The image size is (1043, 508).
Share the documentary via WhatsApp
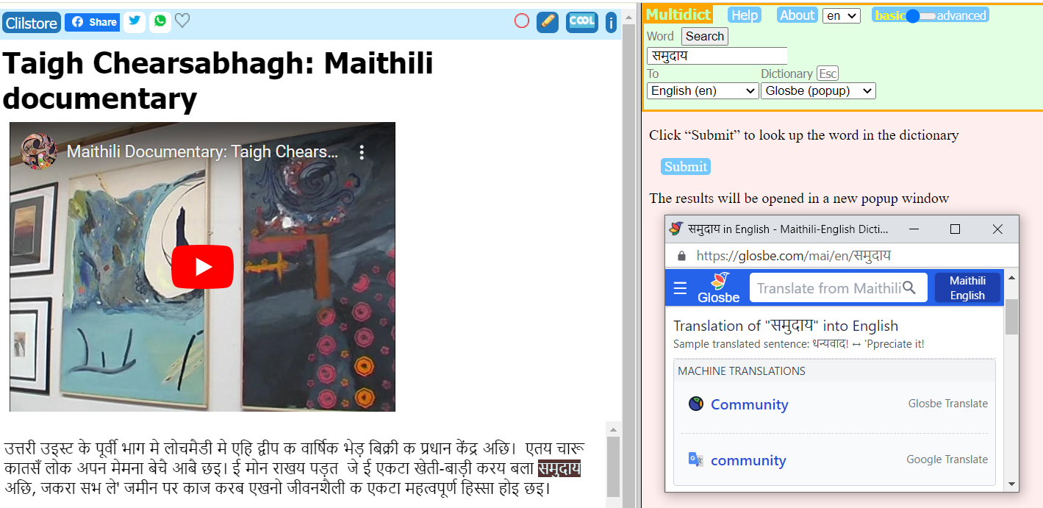point(160,21)
